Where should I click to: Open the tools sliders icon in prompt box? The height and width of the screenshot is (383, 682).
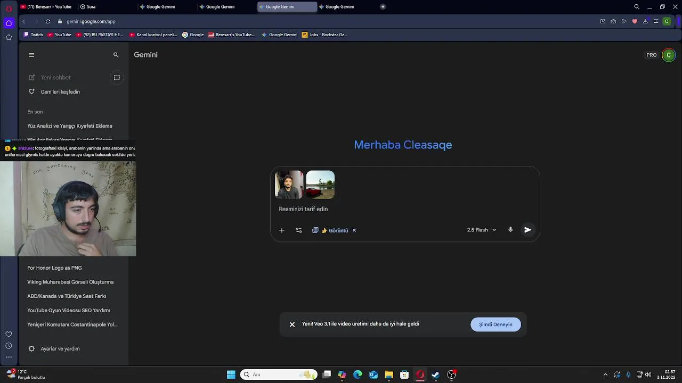tap(299, 230)
